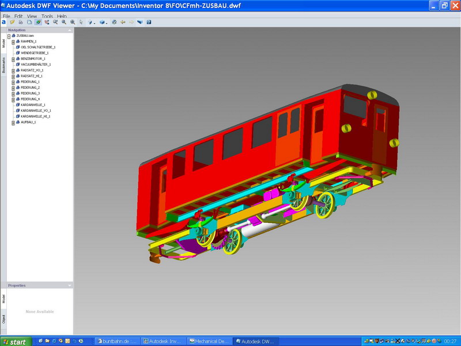Click the Autodesk 'a' logo toolbar icon

tap(4, 22)
